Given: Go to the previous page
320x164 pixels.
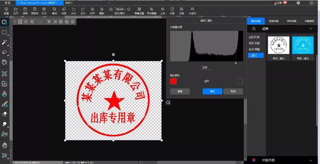Looking at the screenshot, I should point(32,22).
